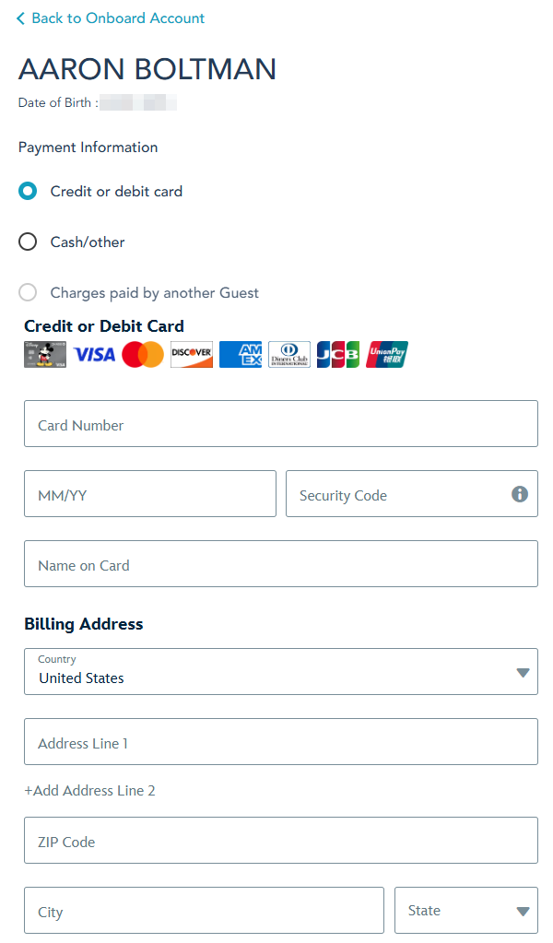
Task: Click the JCB card logo
Action: coord(338,355)
